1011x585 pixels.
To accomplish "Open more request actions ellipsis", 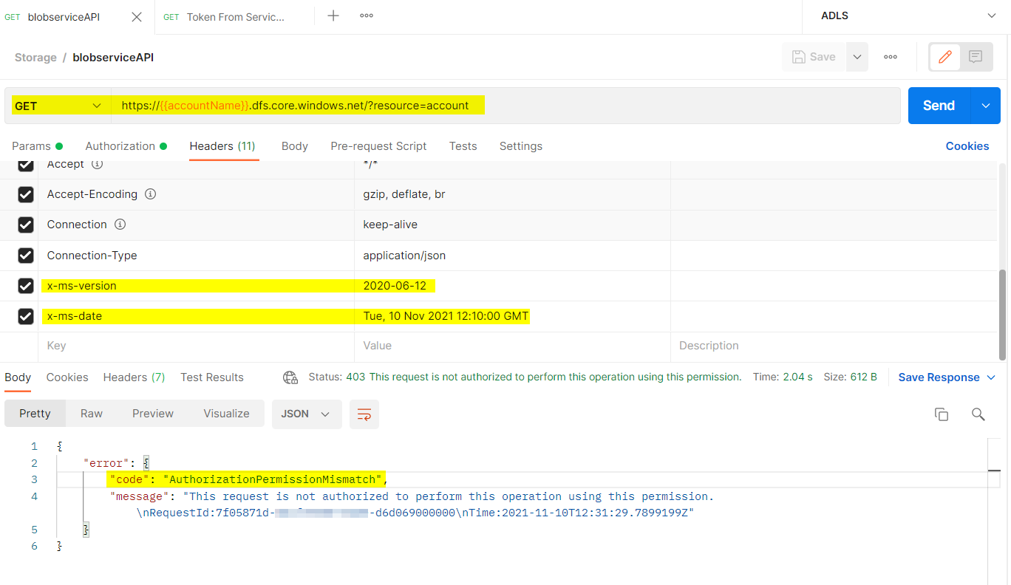I will [891, 57].
